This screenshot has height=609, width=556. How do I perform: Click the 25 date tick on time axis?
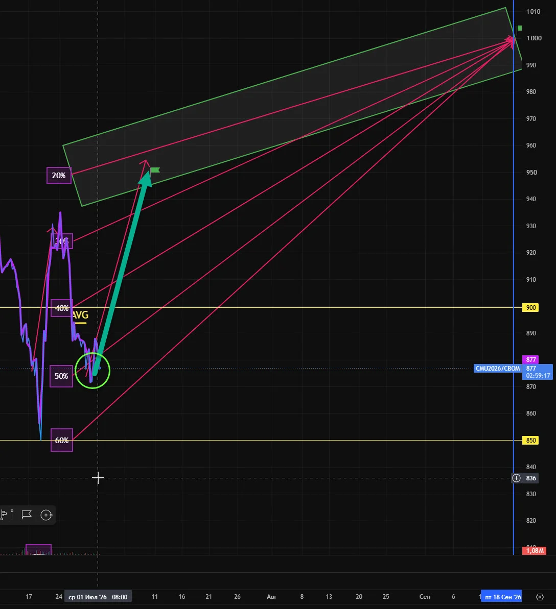tap(386, 597)
